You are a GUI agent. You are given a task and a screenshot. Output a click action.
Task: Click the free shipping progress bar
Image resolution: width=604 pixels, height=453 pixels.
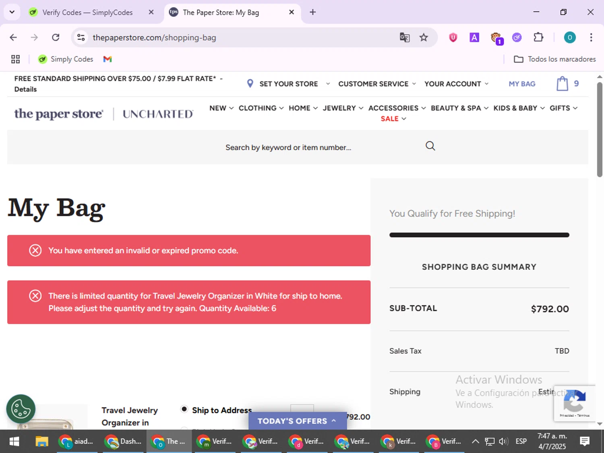coord(479,235)
